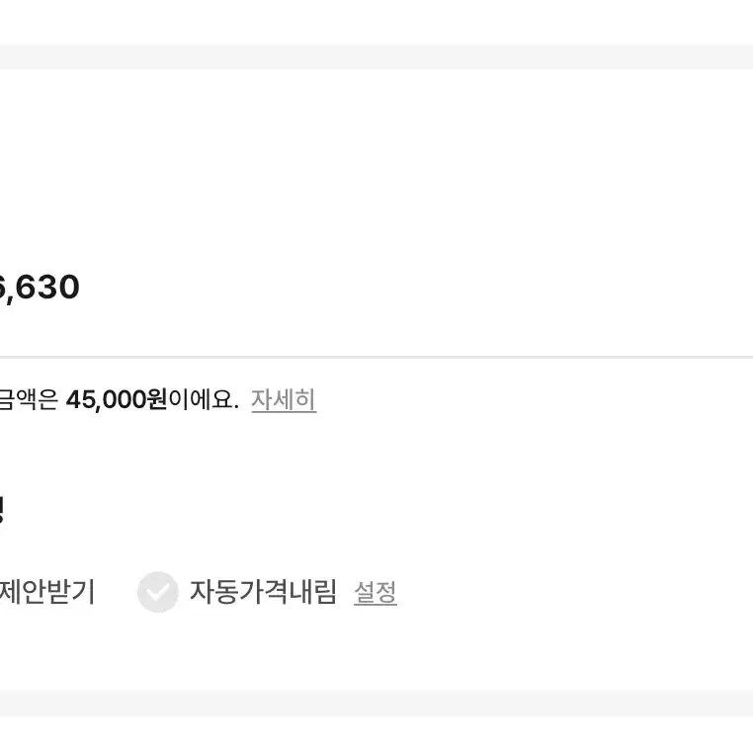Toggle the 자동가격내림 round checkmark icon
Screen dimensions: 753x753
coord(157,592)
